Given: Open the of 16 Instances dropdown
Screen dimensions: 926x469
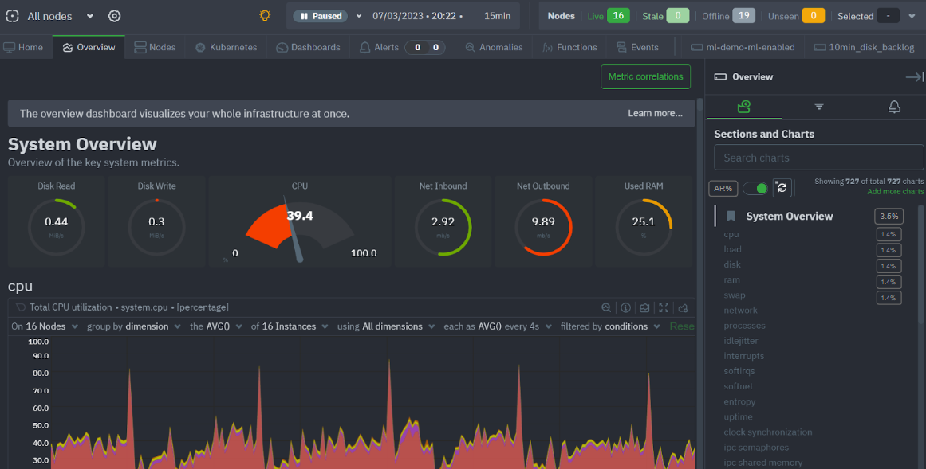Looking at the screenshot, I should 290,326.
